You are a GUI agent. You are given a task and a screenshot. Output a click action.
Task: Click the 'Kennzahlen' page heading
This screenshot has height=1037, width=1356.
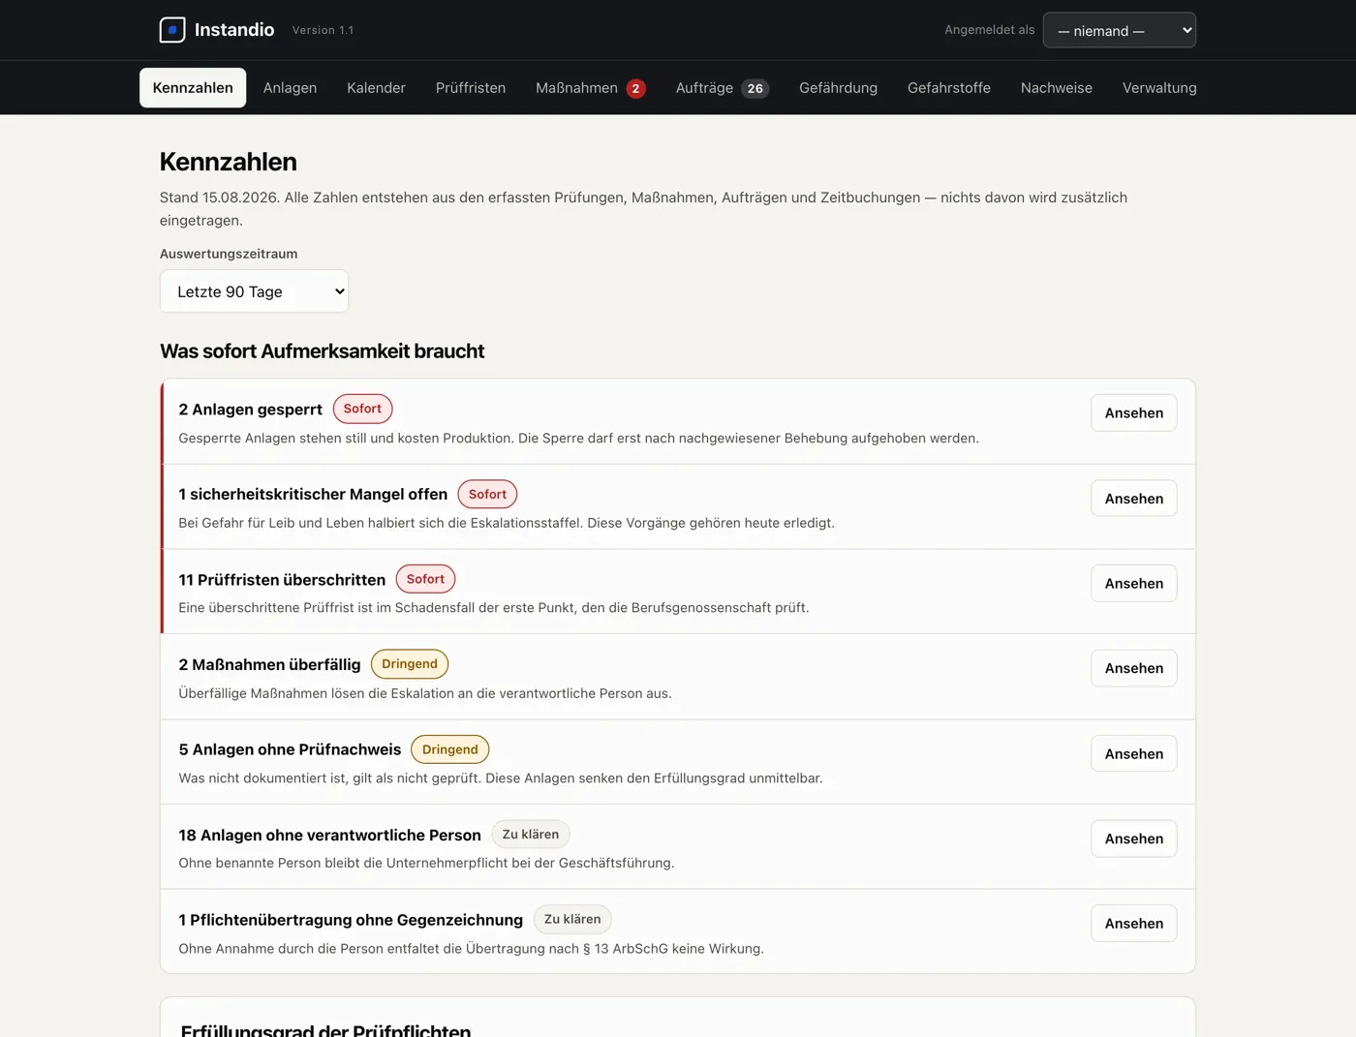pyautogui.click(x=229, y=162)
